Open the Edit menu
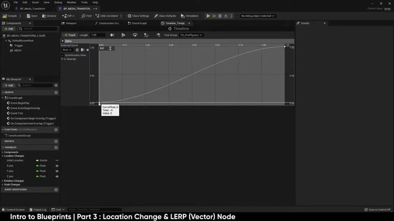This screenshot has width=394, height=221. click(x=25, y=2)
